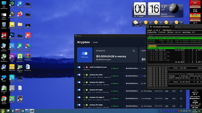This screenshot has width=202, height=113.
Task: Add a new terminal tab with plus
Action: point(177,27)
